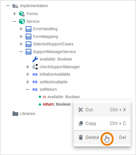Select the SupportManagerService label

(54, 52)
